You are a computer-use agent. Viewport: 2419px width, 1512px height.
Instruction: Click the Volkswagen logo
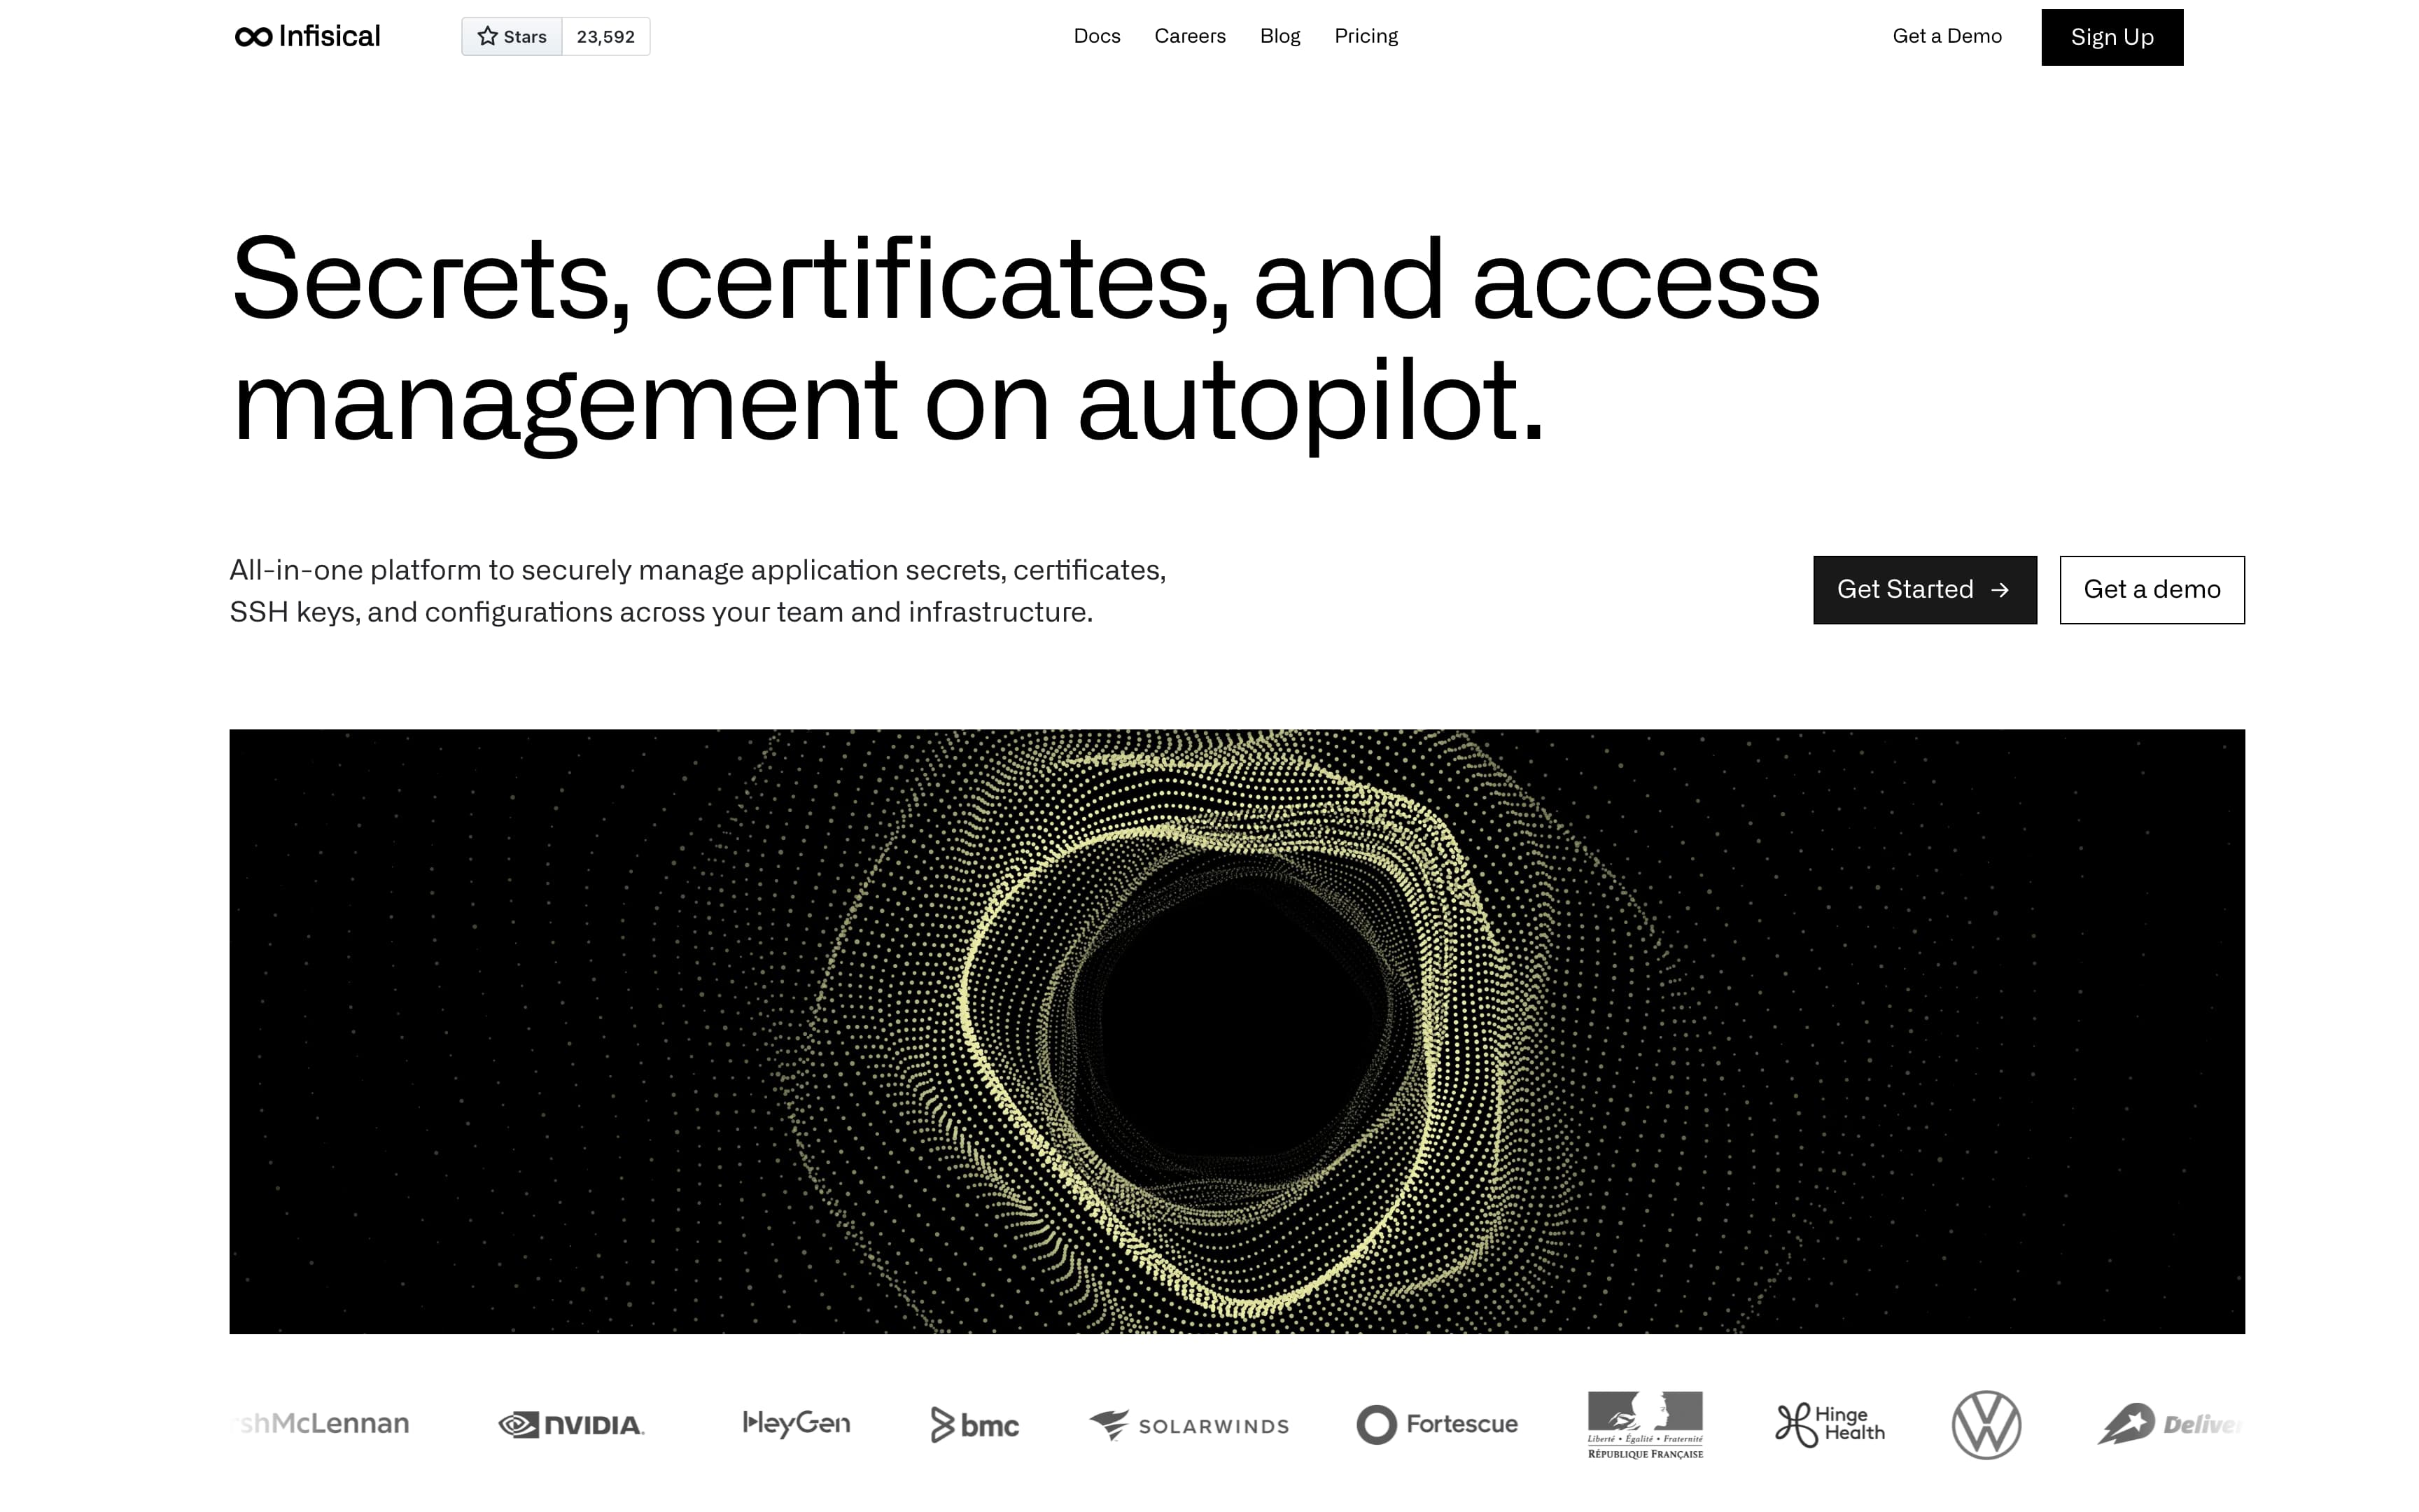click(x=1986, y=1424)
